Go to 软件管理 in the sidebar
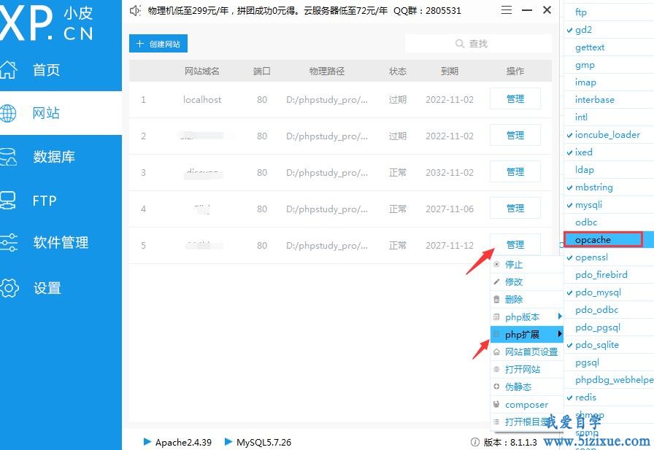654x450 pixels. click(x=61, y=242)
